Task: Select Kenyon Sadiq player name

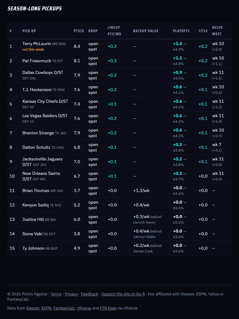Action: [x=36, y=205]
